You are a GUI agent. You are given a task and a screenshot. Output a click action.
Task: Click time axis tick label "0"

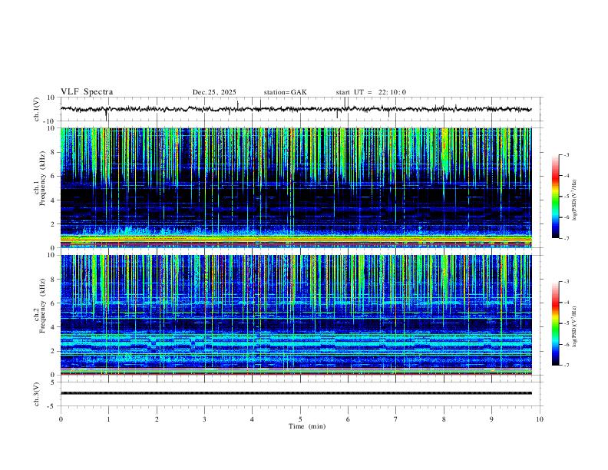click(61, 419)
